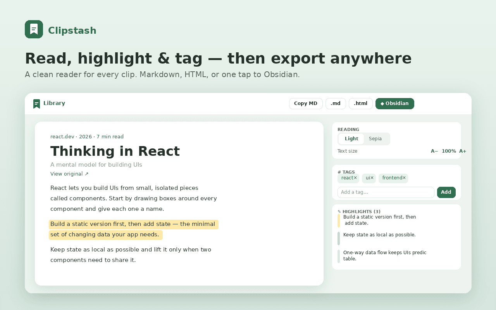Click the Clipstash bookmark logo icon
This screenshot has height=310, width=496.
34,29
